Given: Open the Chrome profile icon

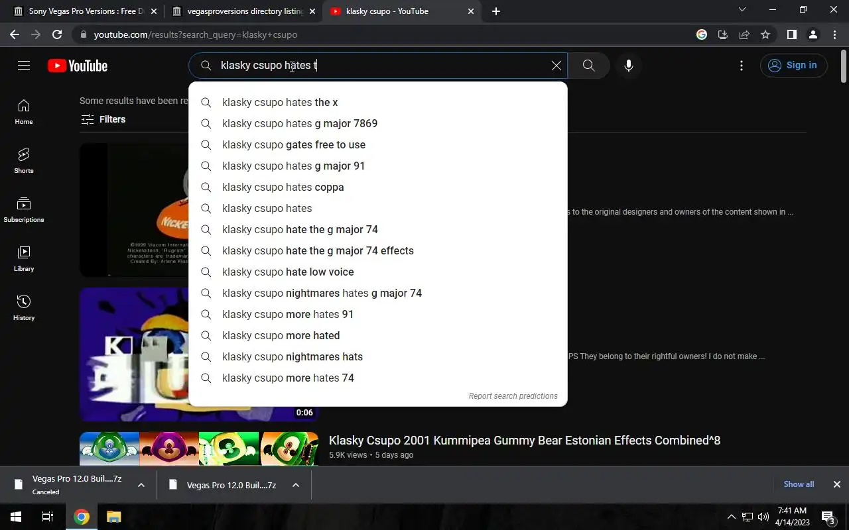Looking at the screenshot, I should tap(813, 34).
